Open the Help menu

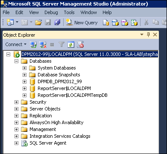[107, 12]
